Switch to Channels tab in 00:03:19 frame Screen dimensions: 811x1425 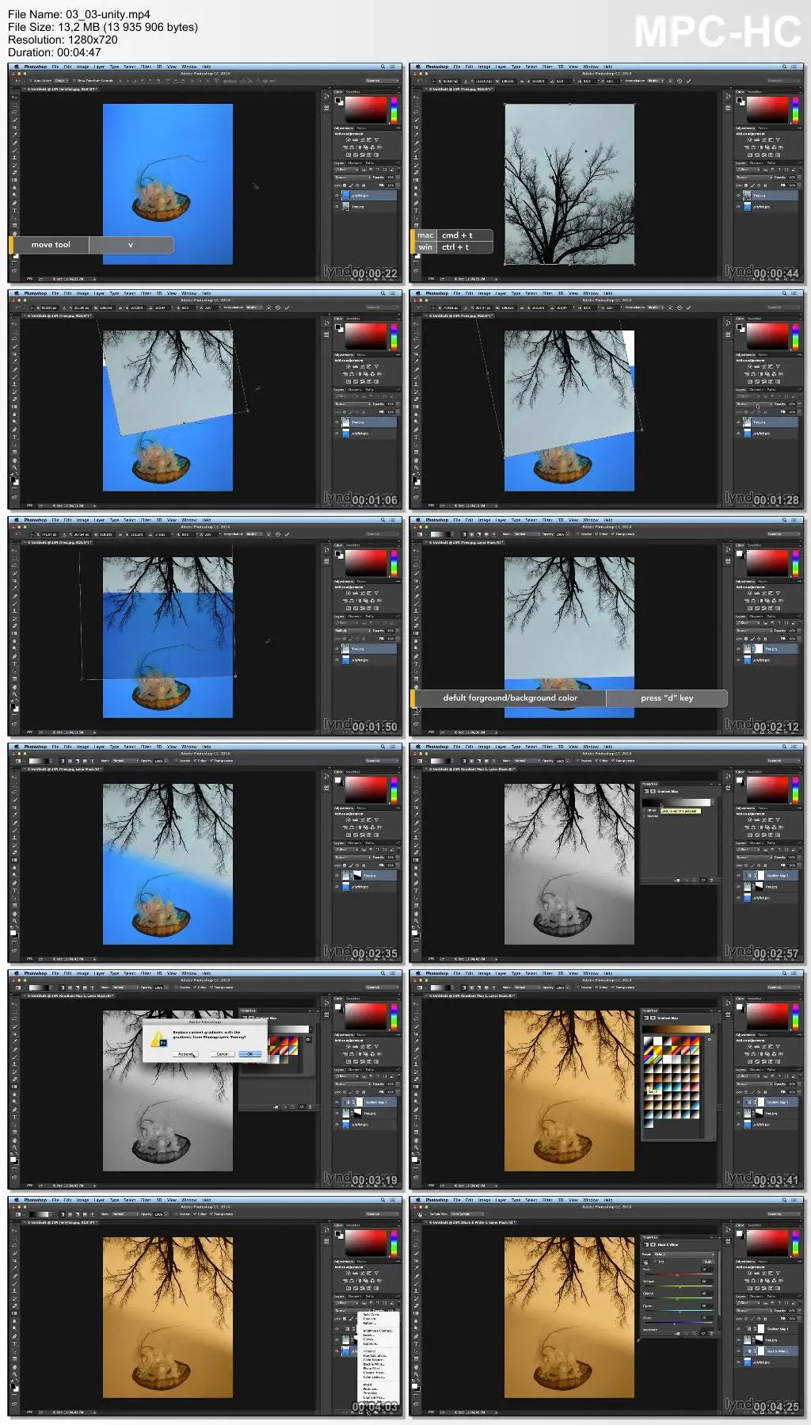point(354,1069)
